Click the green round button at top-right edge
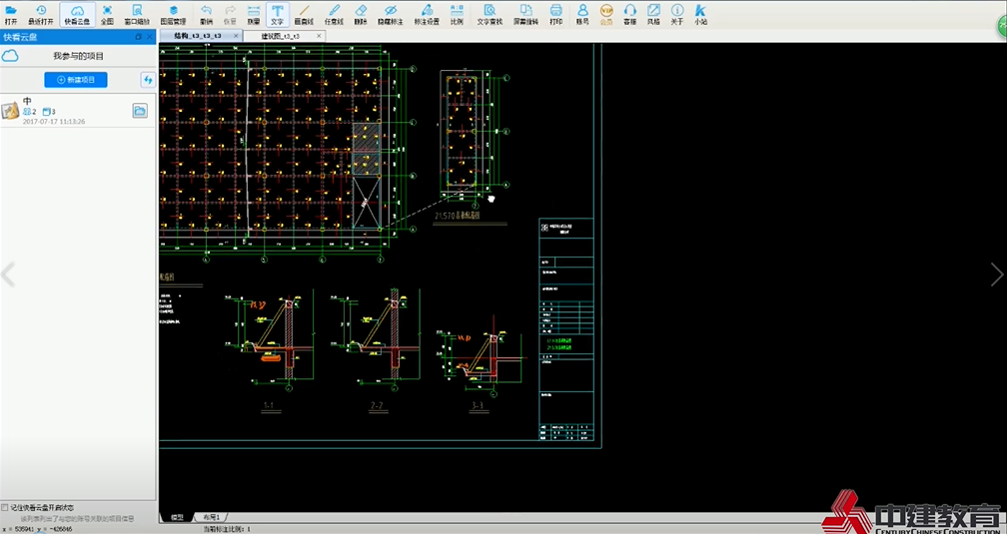This screenshot has width=1007, height=534. coord(1002,26)
